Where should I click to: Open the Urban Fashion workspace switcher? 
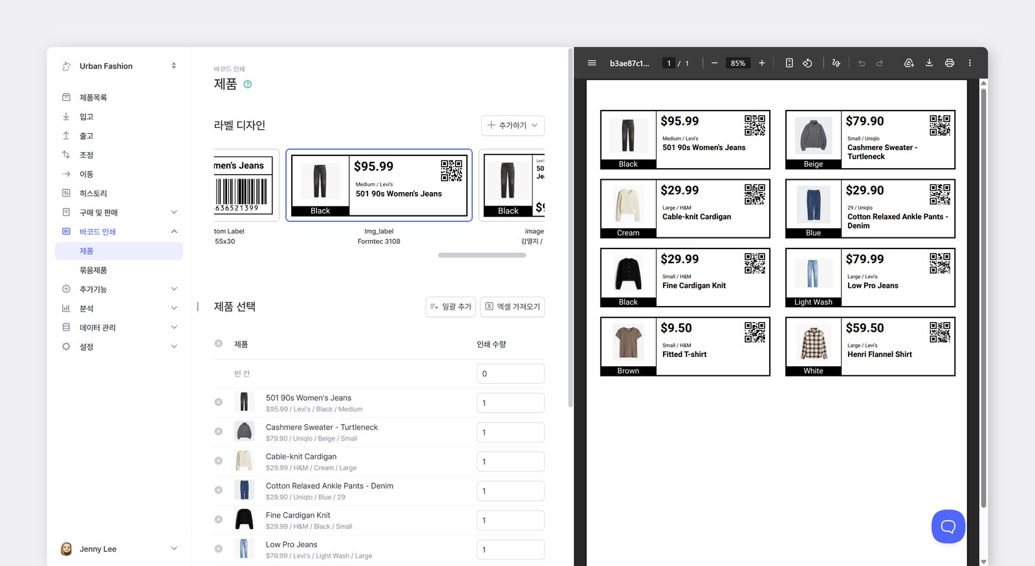(x=119, y=66)
